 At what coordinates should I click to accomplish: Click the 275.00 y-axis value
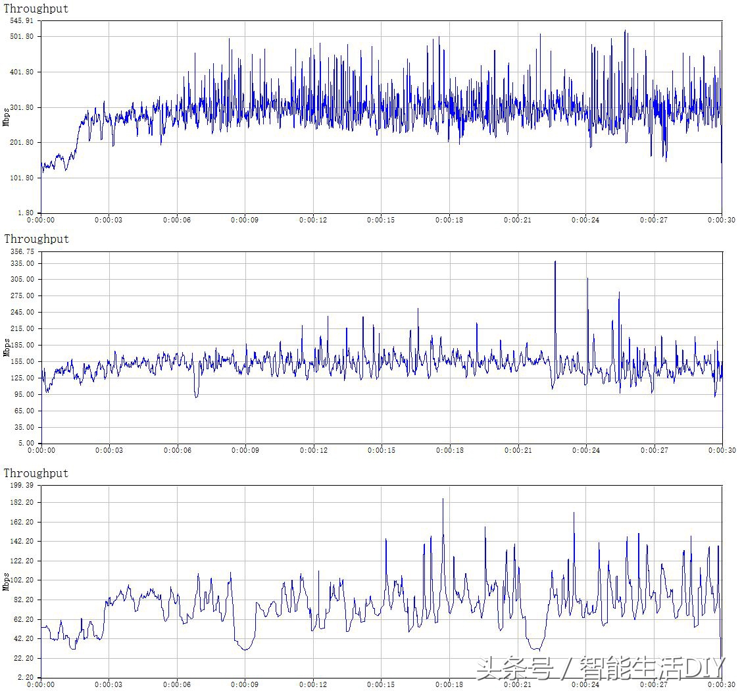point(23,295)
